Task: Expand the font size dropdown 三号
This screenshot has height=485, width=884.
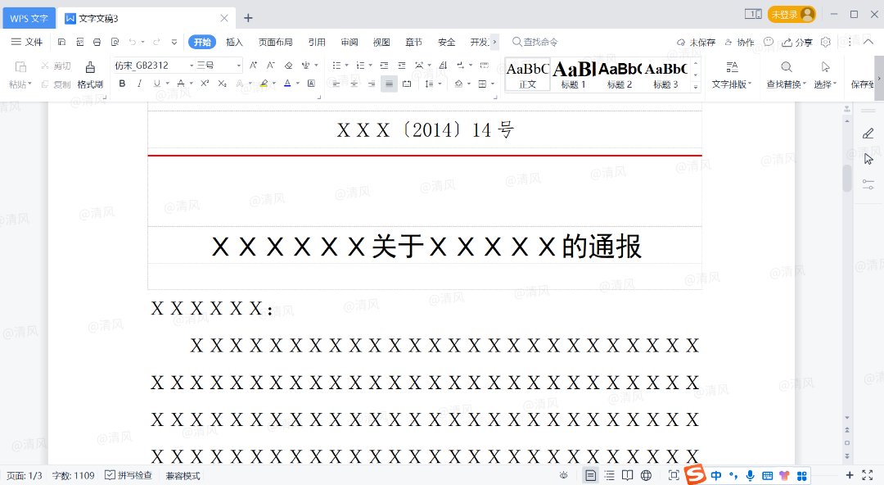Action: [x=238, y=66]
